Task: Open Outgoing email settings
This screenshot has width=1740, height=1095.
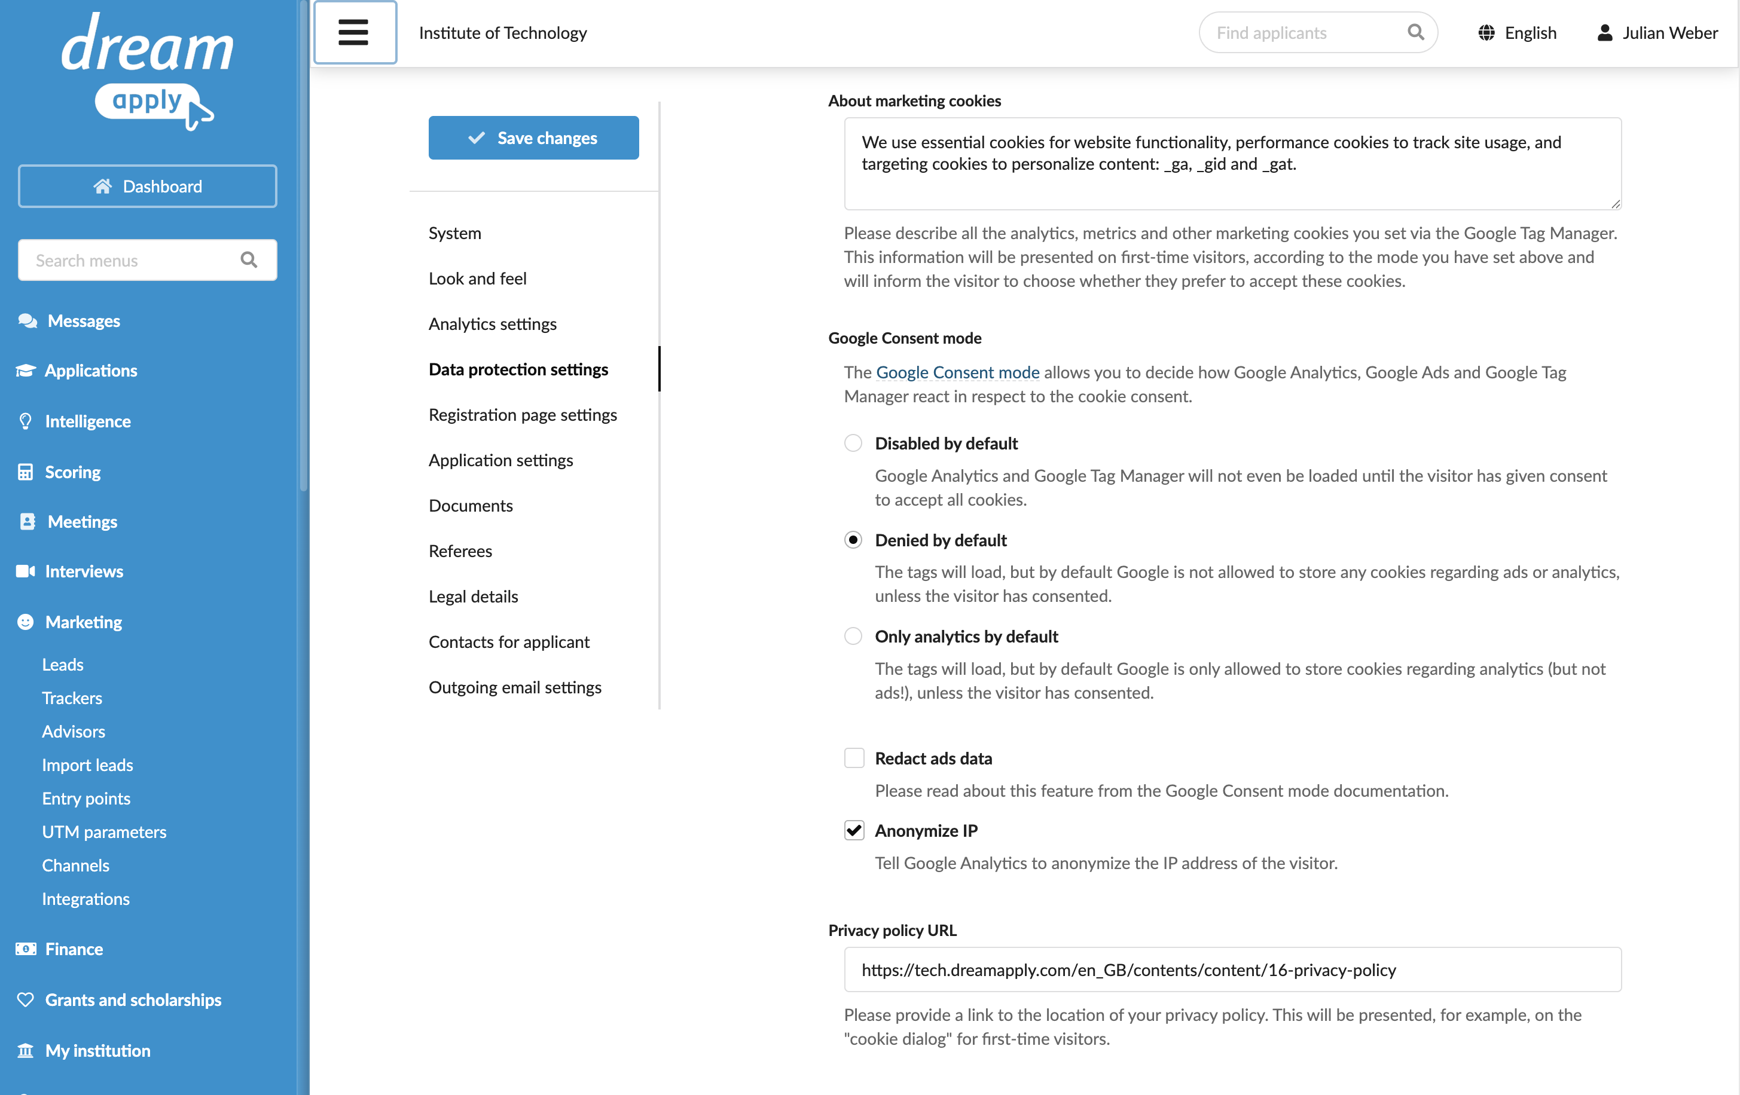Action: 515,687
